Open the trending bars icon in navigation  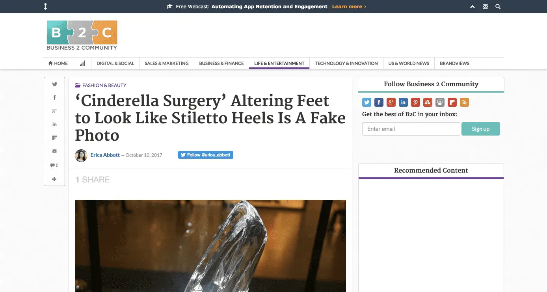point(82,63)
